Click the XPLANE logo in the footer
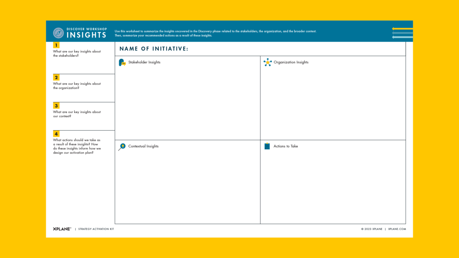459x258 pixels. pos(62,229)
